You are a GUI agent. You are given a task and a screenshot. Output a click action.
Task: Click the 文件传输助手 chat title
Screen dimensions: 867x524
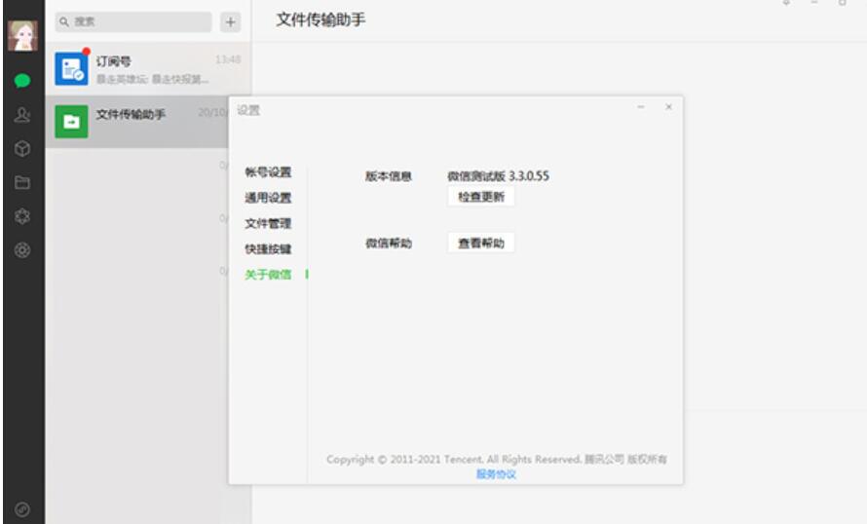320,19
